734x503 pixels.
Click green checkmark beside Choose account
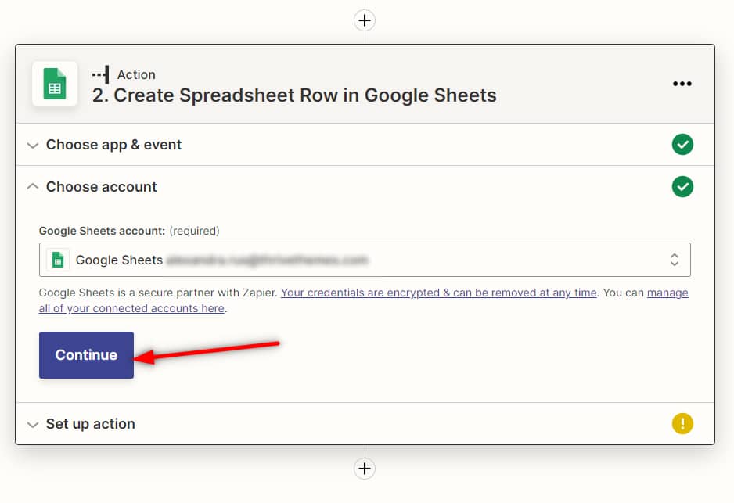click(x=682, y=187)
